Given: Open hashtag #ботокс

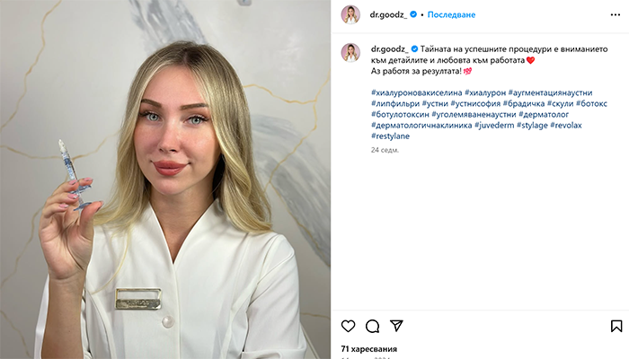Looking at the screenshot, I should [x=591, y=103].
